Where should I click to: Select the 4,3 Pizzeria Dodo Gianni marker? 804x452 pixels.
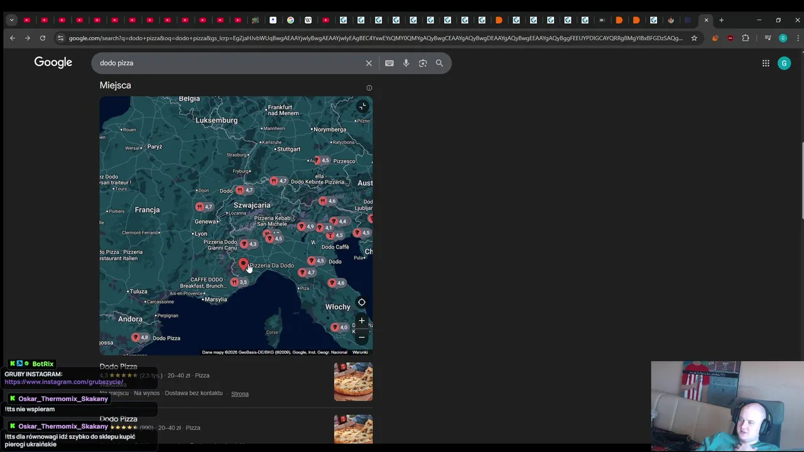point(249,244)
